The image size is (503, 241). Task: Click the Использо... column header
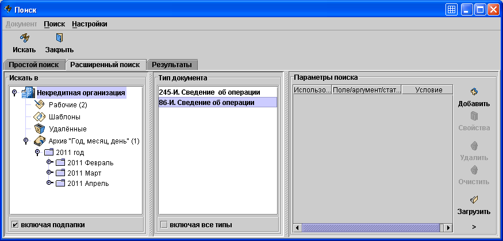(x=313, y=90)
